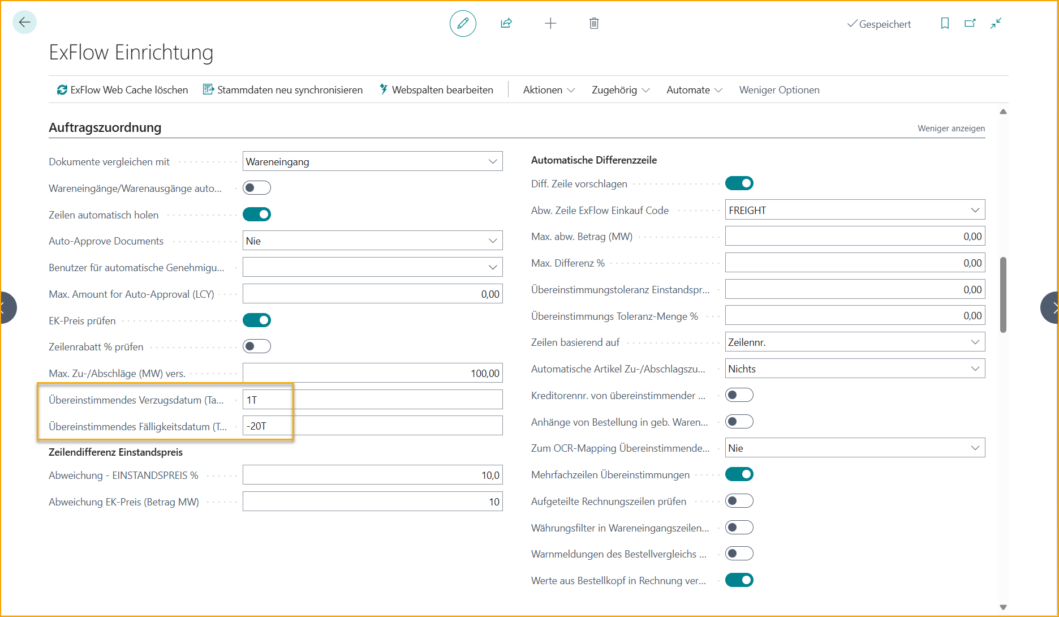Click Weniger anzeigen link

pos(951,128)
